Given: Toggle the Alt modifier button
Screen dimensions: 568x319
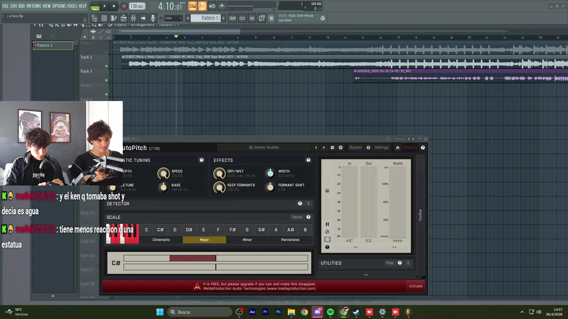Looking at the screenshot, I should tap(252, 18).
